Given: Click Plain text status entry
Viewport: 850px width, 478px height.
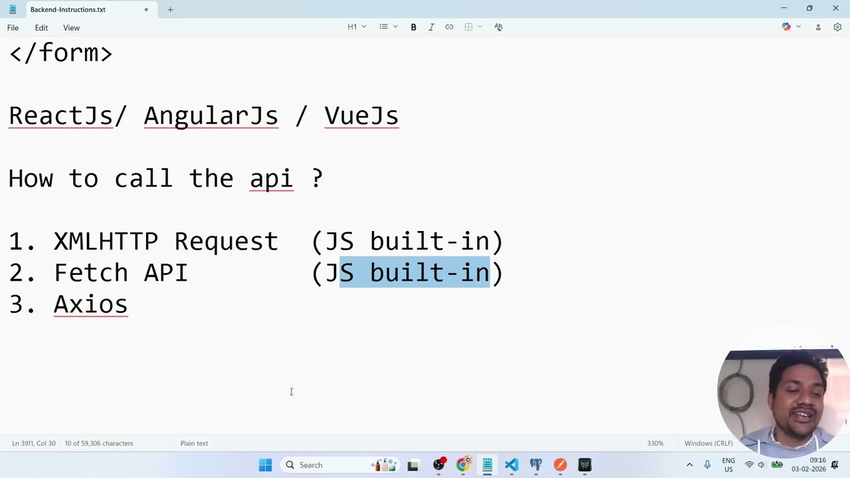Looking at the screenshot, I should 194,443.
